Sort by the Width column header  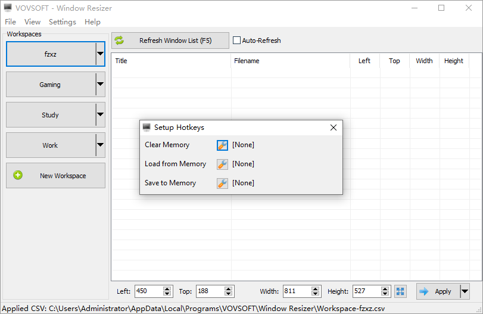point(425,61)
